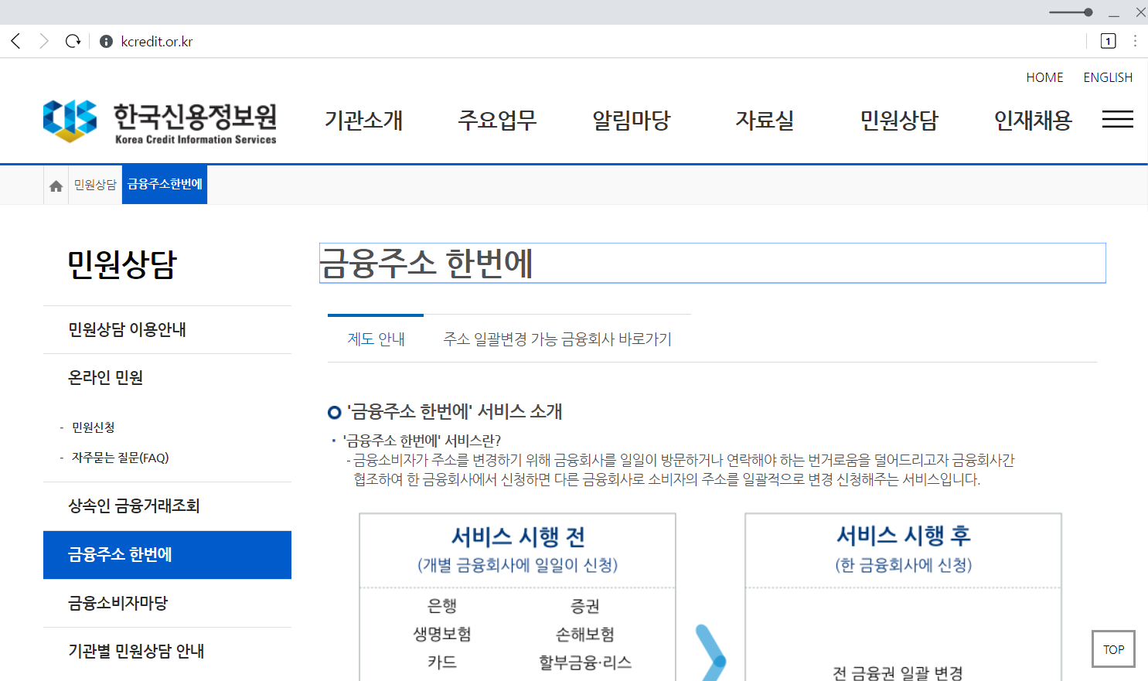Select the 제도 안내 tab
The width and height of the screenshot is (1148, 681).
pyautogui.click(x=376, y=339)
